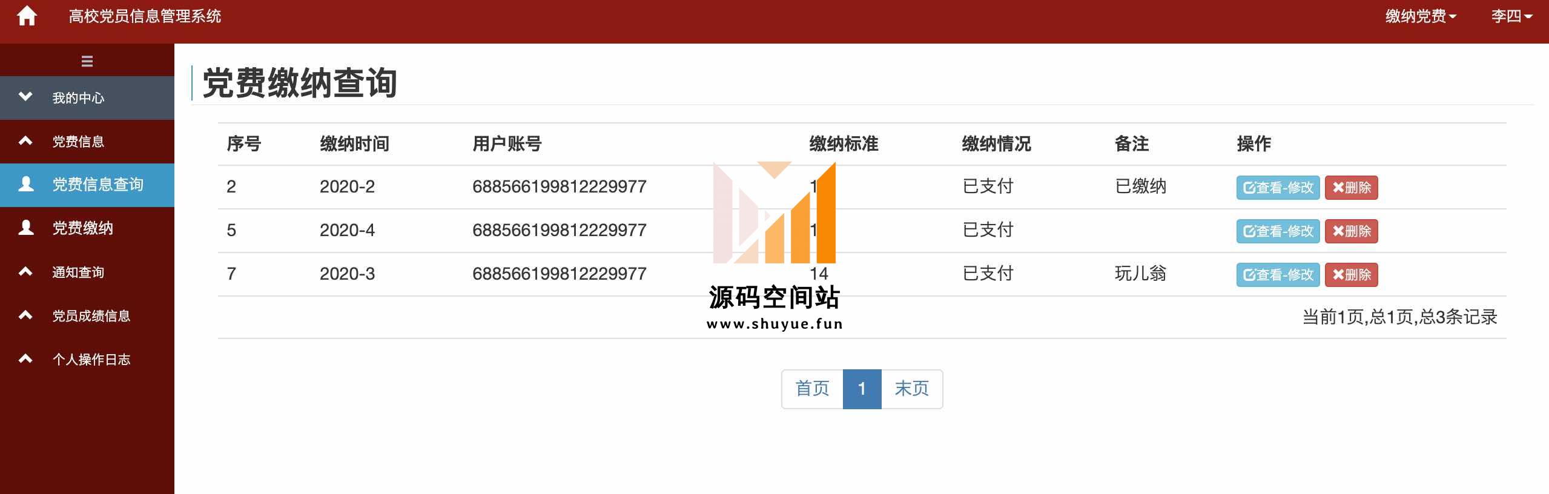The height and width of the screenshot is (494, 1549).
Task: Open the 党员成绩信息 sidebar menu
Action: coord(87,316)
